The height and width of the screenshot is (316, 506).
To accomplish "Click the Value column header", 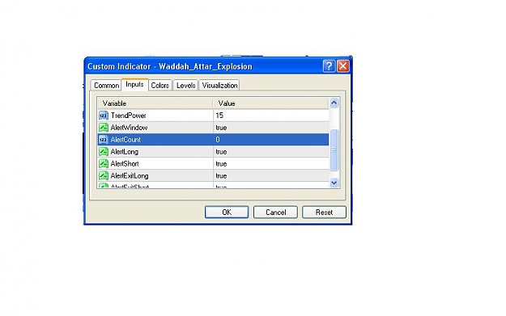I will pos(270,103).
